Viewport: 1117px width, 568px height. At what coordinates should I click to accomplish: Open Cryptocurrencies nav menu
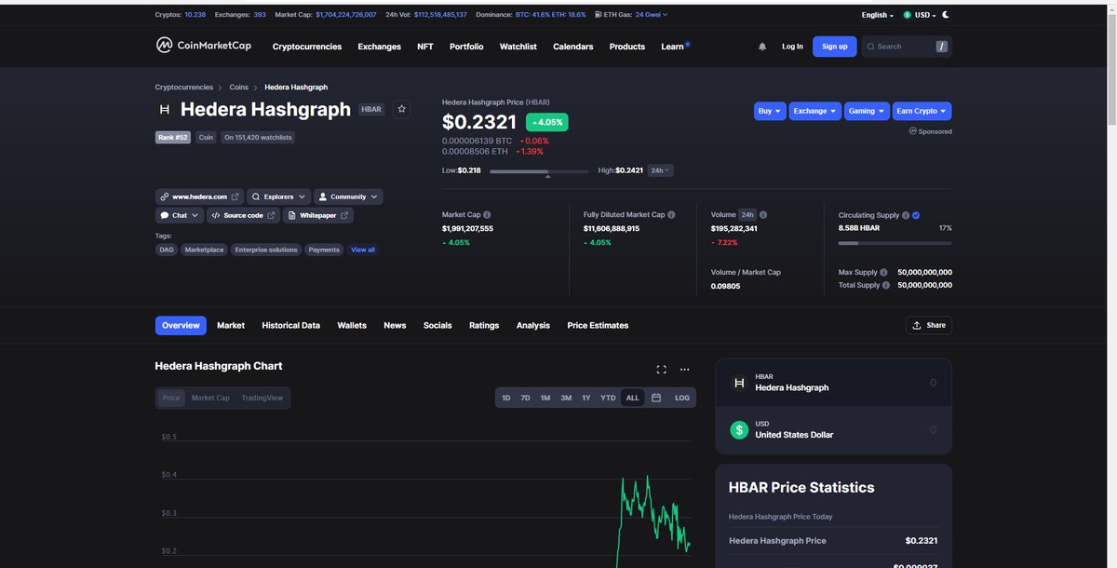(307, 47)
